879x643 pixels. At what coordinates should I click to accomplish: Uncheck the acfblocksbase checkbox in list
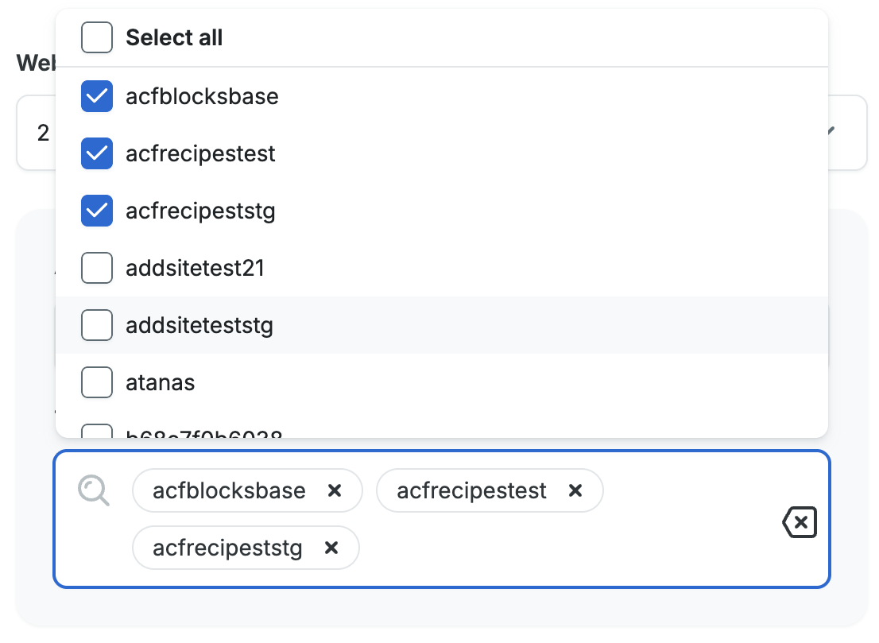pos(97,96)
